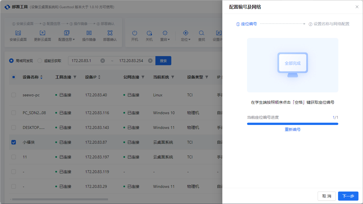Select the 操作镜像 image operation icon
This screenshot has width=363, height=204.
click(89, 33)
